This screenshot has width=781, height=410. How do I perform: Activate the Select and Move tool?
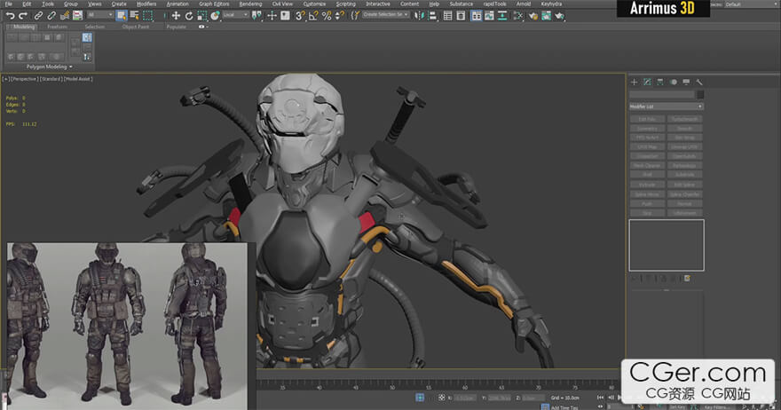click(176, 16)
